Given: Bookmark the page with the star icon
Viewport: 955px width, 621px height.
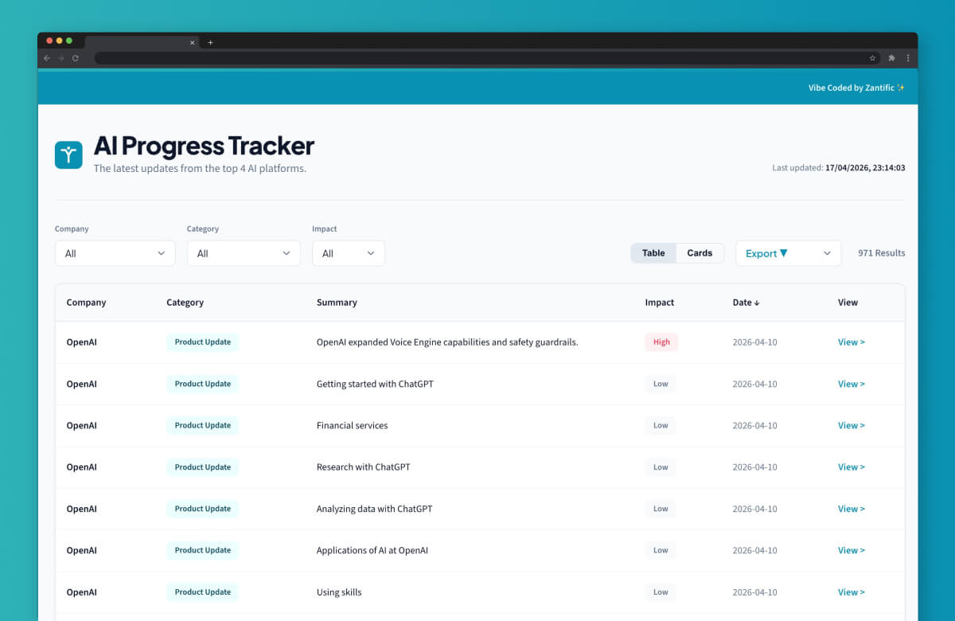Looking at the screenshot, I should (x=872, y=58).
